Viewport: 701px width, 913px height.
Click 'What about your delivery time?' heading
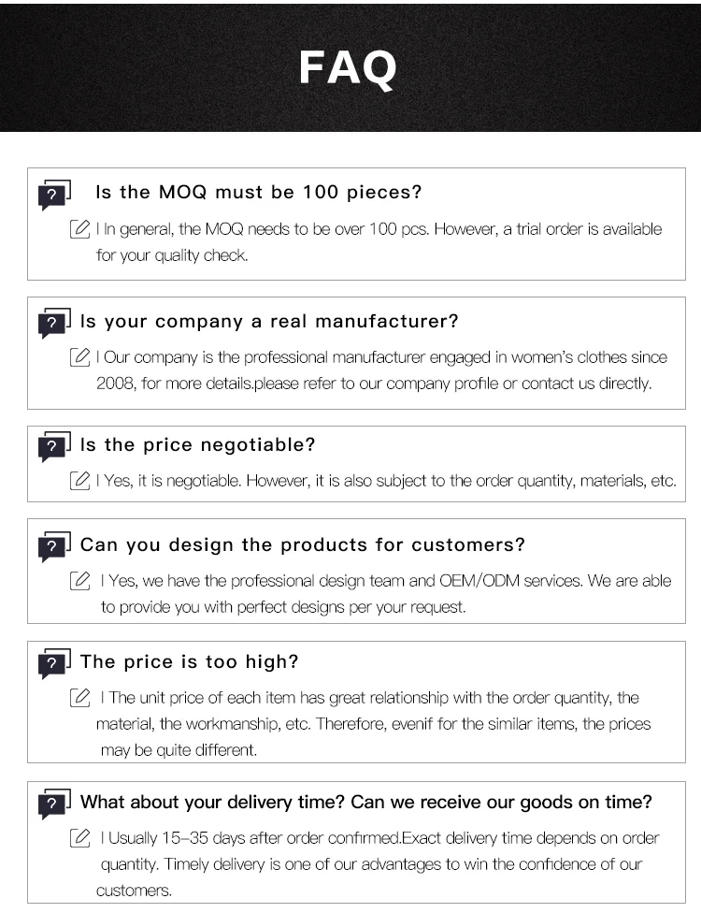366,803
